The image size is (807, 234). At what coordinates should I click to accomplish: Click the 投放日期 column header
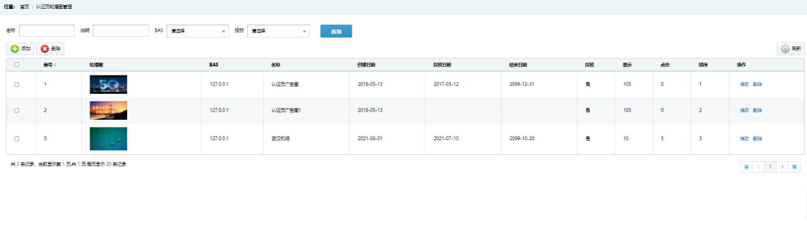(442, 65)
